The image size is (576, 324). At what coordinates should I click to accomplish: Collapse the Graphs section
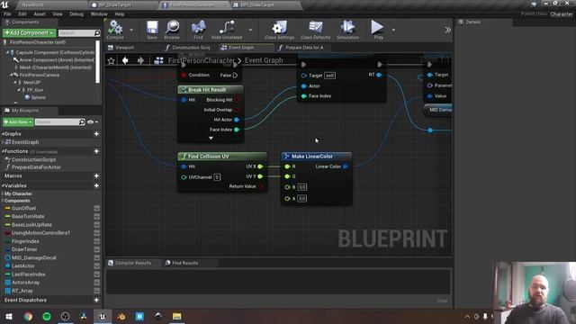pos(3,134)
